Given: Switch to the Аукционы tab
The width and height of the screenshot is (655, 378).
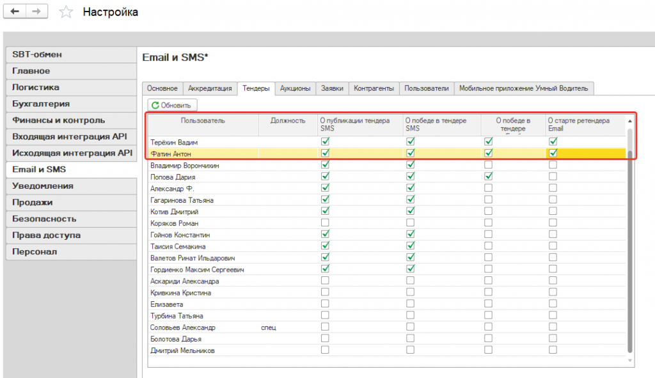Looking at the screenshot, I should (x=295, y=88).
